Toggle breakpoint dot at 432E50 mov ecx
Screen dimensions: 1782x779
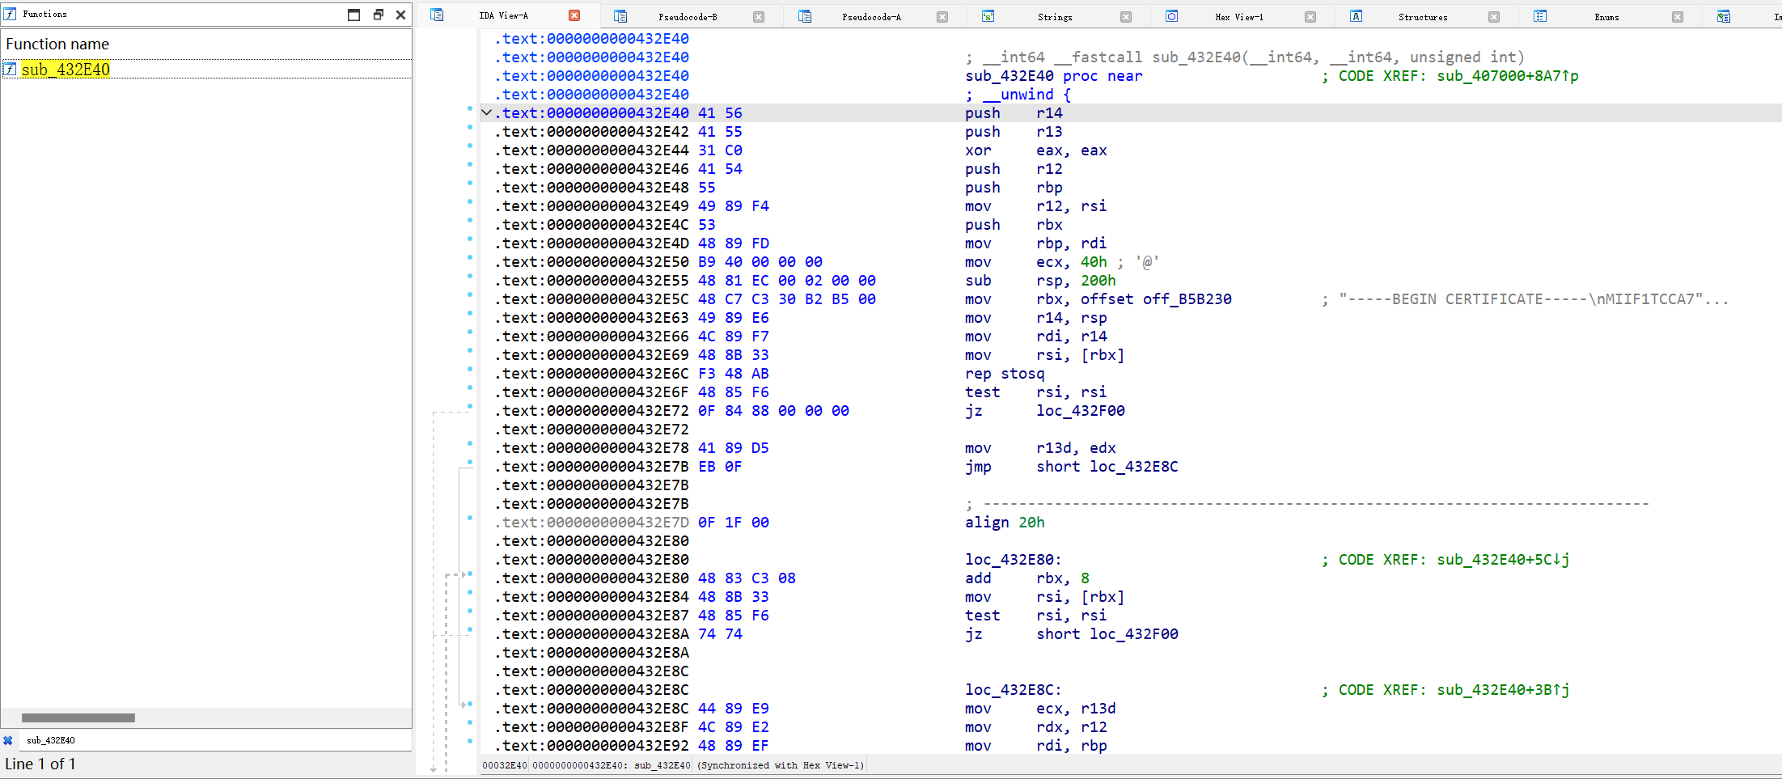click(470, 257)
